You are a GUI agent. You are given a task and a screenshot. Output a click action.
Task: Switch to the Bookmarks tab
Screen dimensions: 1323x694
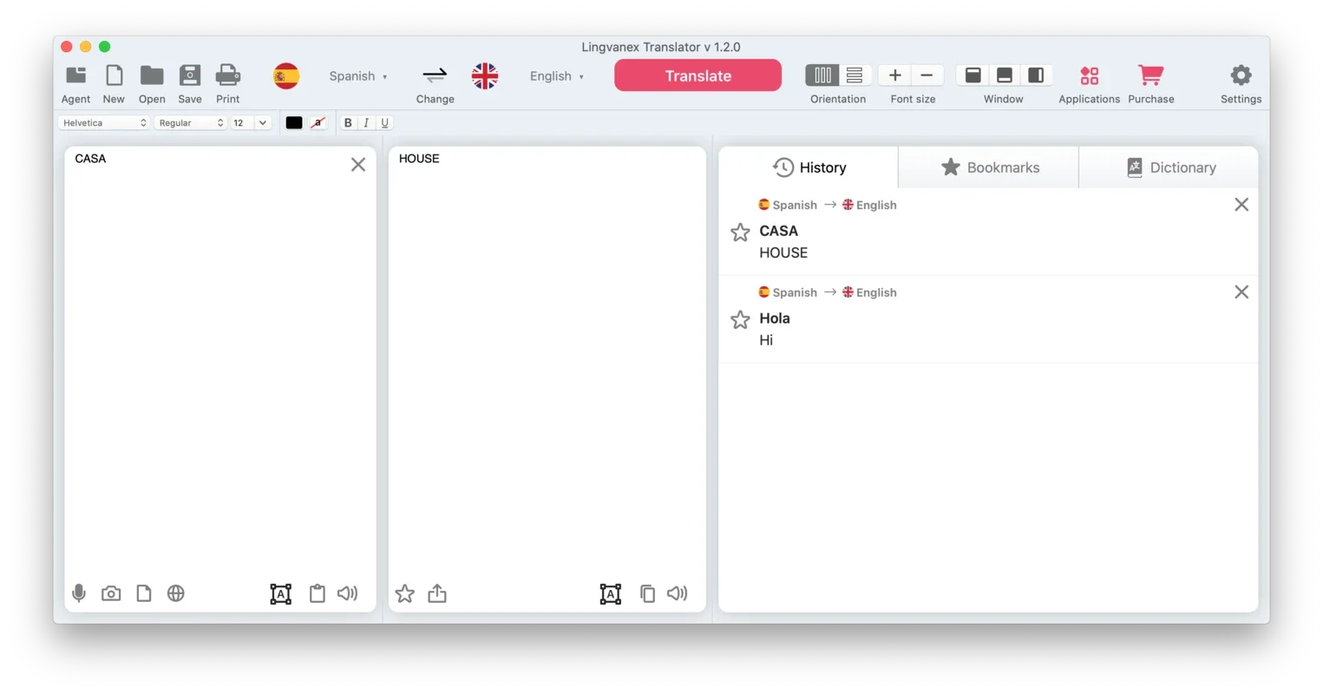[x=989, y=167]
